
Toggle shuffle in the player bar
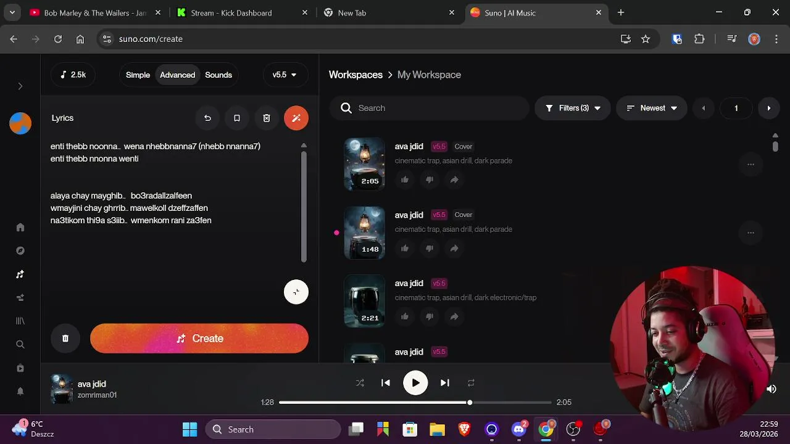coord(360,383)
